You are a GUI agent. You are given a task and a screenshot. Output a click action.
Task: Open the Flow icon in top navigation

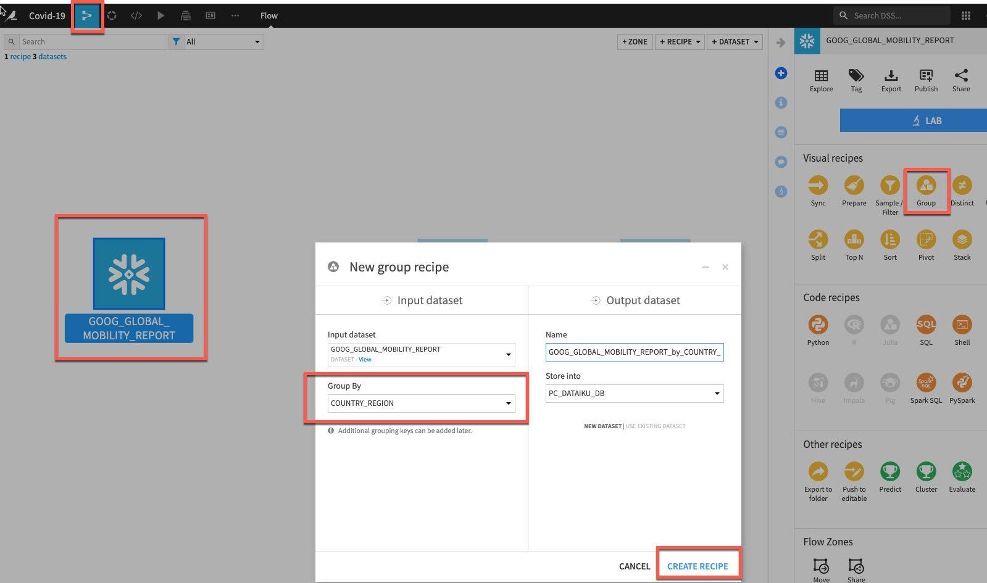coord(87,15)
